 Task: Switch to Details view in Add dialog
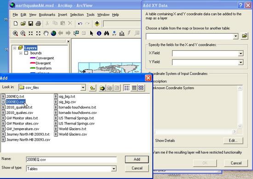point(134,88)
